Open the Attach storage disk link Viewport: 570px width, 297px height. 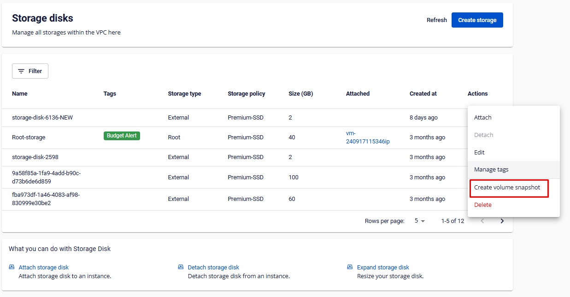pos(43,267)
